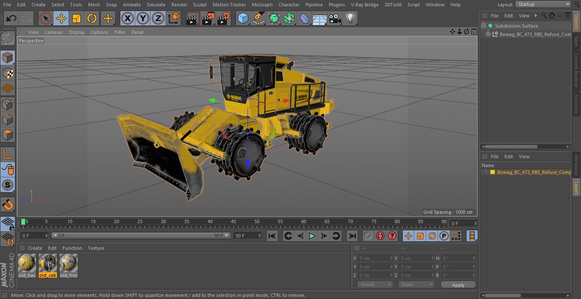Screen dimensions: 581x299
Task: Select old_cab material thumbnail
Action: point(48,266)
